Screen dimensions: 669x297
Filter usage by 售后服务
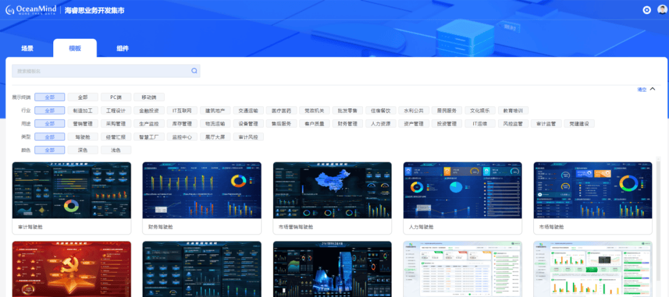282,124
